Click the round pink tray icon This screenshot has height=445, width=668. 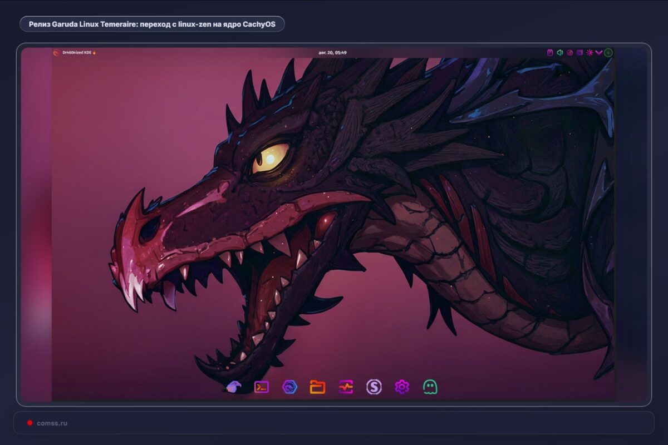pyautogui.click(x=569, y=52)
